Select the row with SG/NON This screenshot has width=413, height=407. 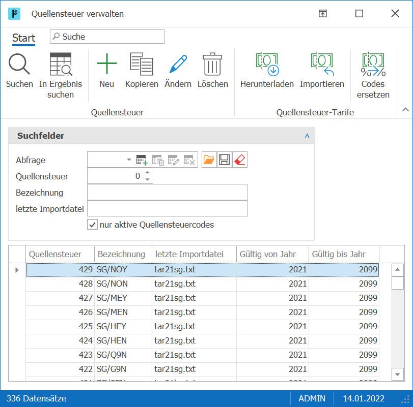coord(202,284)
